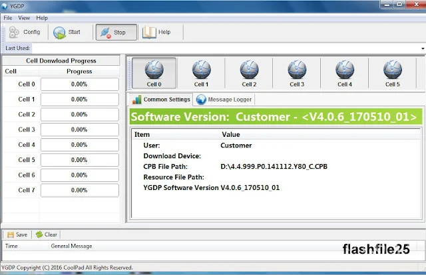Click the Stop toolbar button
The image size is (426, 275).
(116, 33)
